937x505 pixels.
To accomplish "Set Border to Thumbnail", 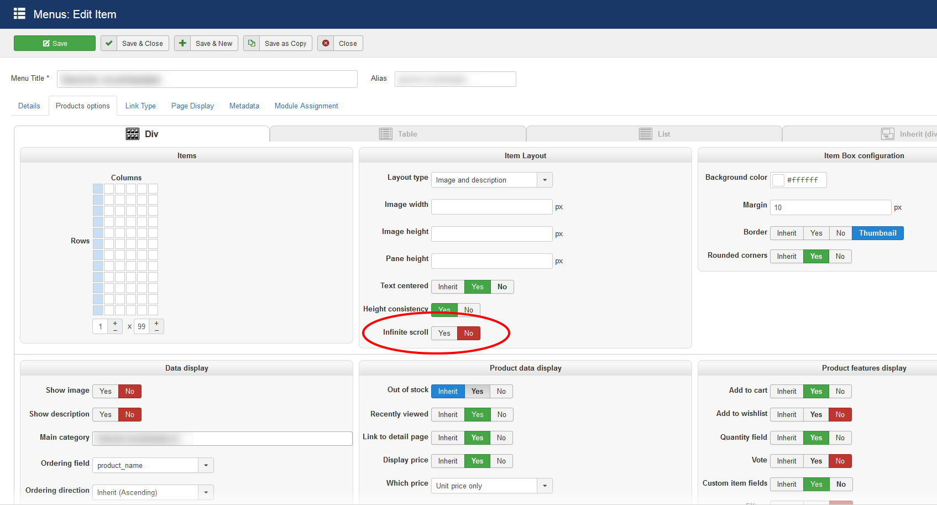I will [x=878, y=233].
